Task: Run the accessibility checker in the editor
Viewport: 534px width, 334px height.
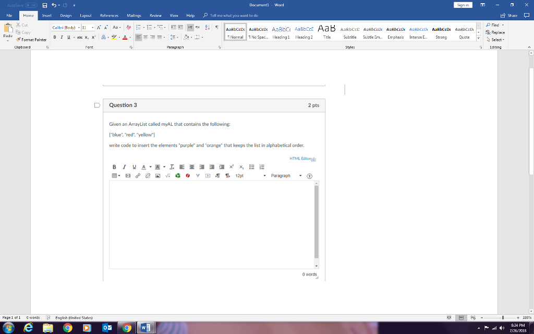Action: pyautogui.click(x=309, y=176)
